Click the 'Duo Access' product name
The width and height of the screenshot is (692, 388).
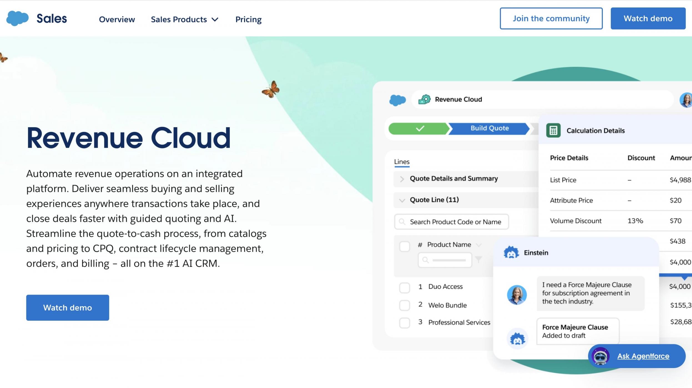coord(445,287)
